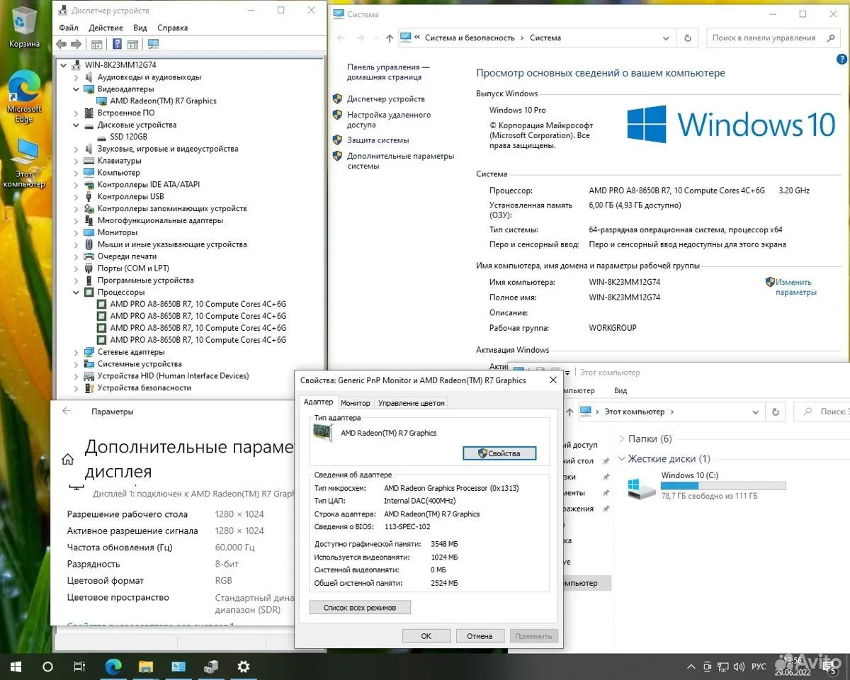This screenshot has width=850, height=680.
Task: Click the blue question-mark help icon in Device Manager
Action: (x=118, y=44)
